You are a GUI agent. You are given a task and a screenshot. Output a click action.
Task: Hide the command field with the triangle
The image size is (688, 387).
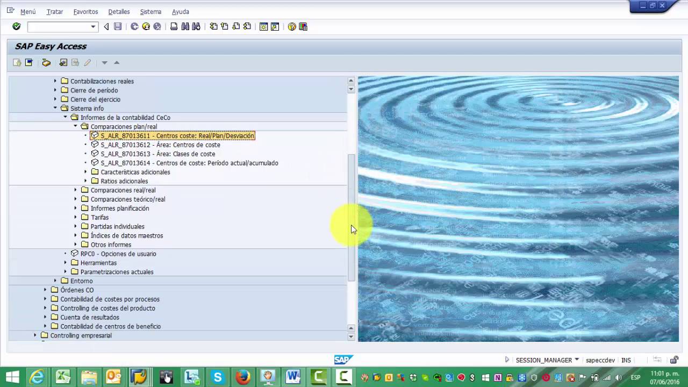coord(106,26)
